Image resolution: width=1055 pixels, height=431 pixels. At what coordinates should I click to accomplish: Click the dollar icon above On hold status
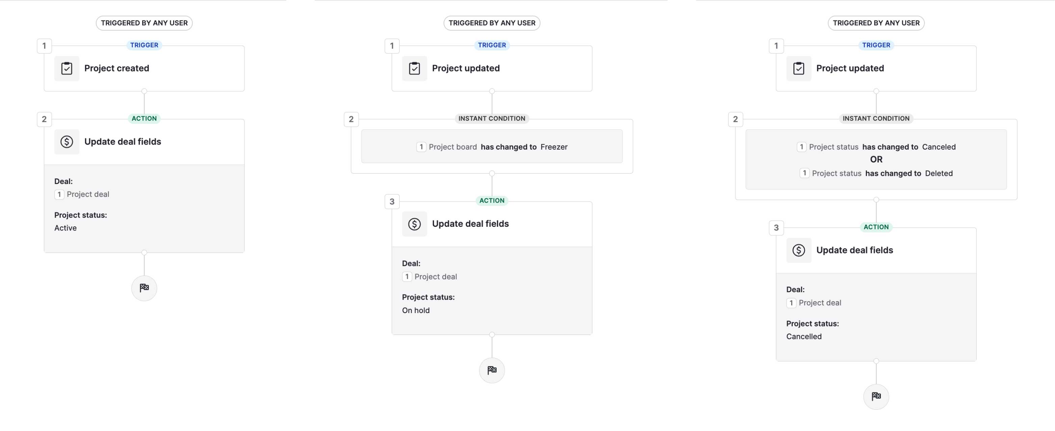415,224
